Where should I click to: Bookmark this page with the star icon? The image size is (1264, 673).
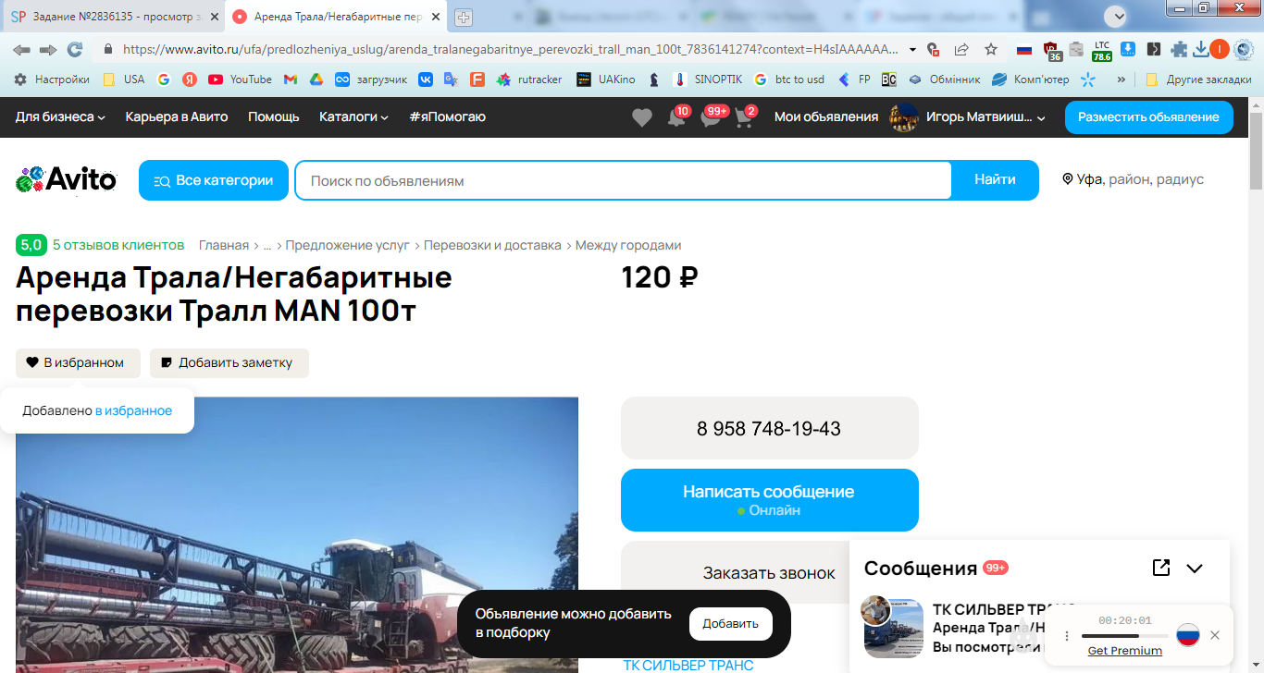pyautogui.click(x=991, y=49)
